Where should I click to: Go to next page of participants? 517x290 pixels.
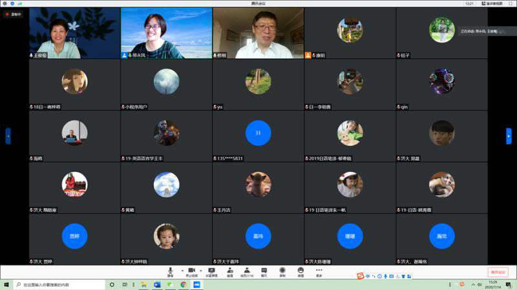click(x=509, y=136)
